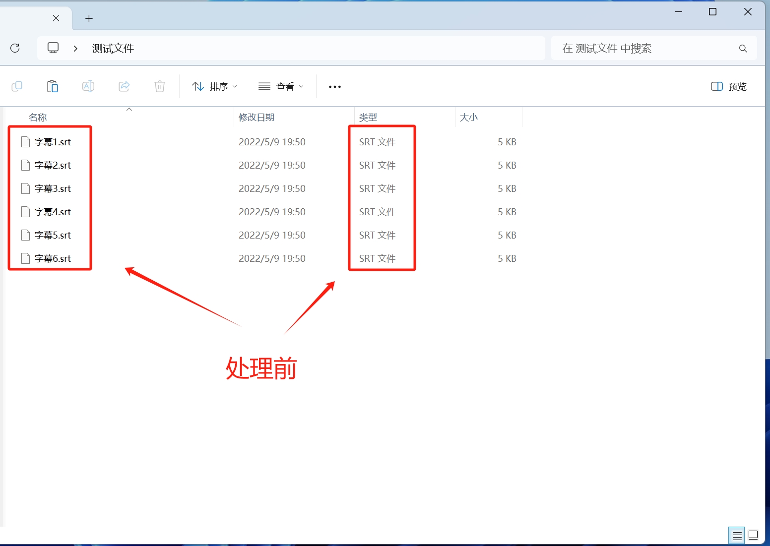This screenshot has width=770, height=546.
Task: Click the Paste clipboard icon
Action: pos(53,86)
